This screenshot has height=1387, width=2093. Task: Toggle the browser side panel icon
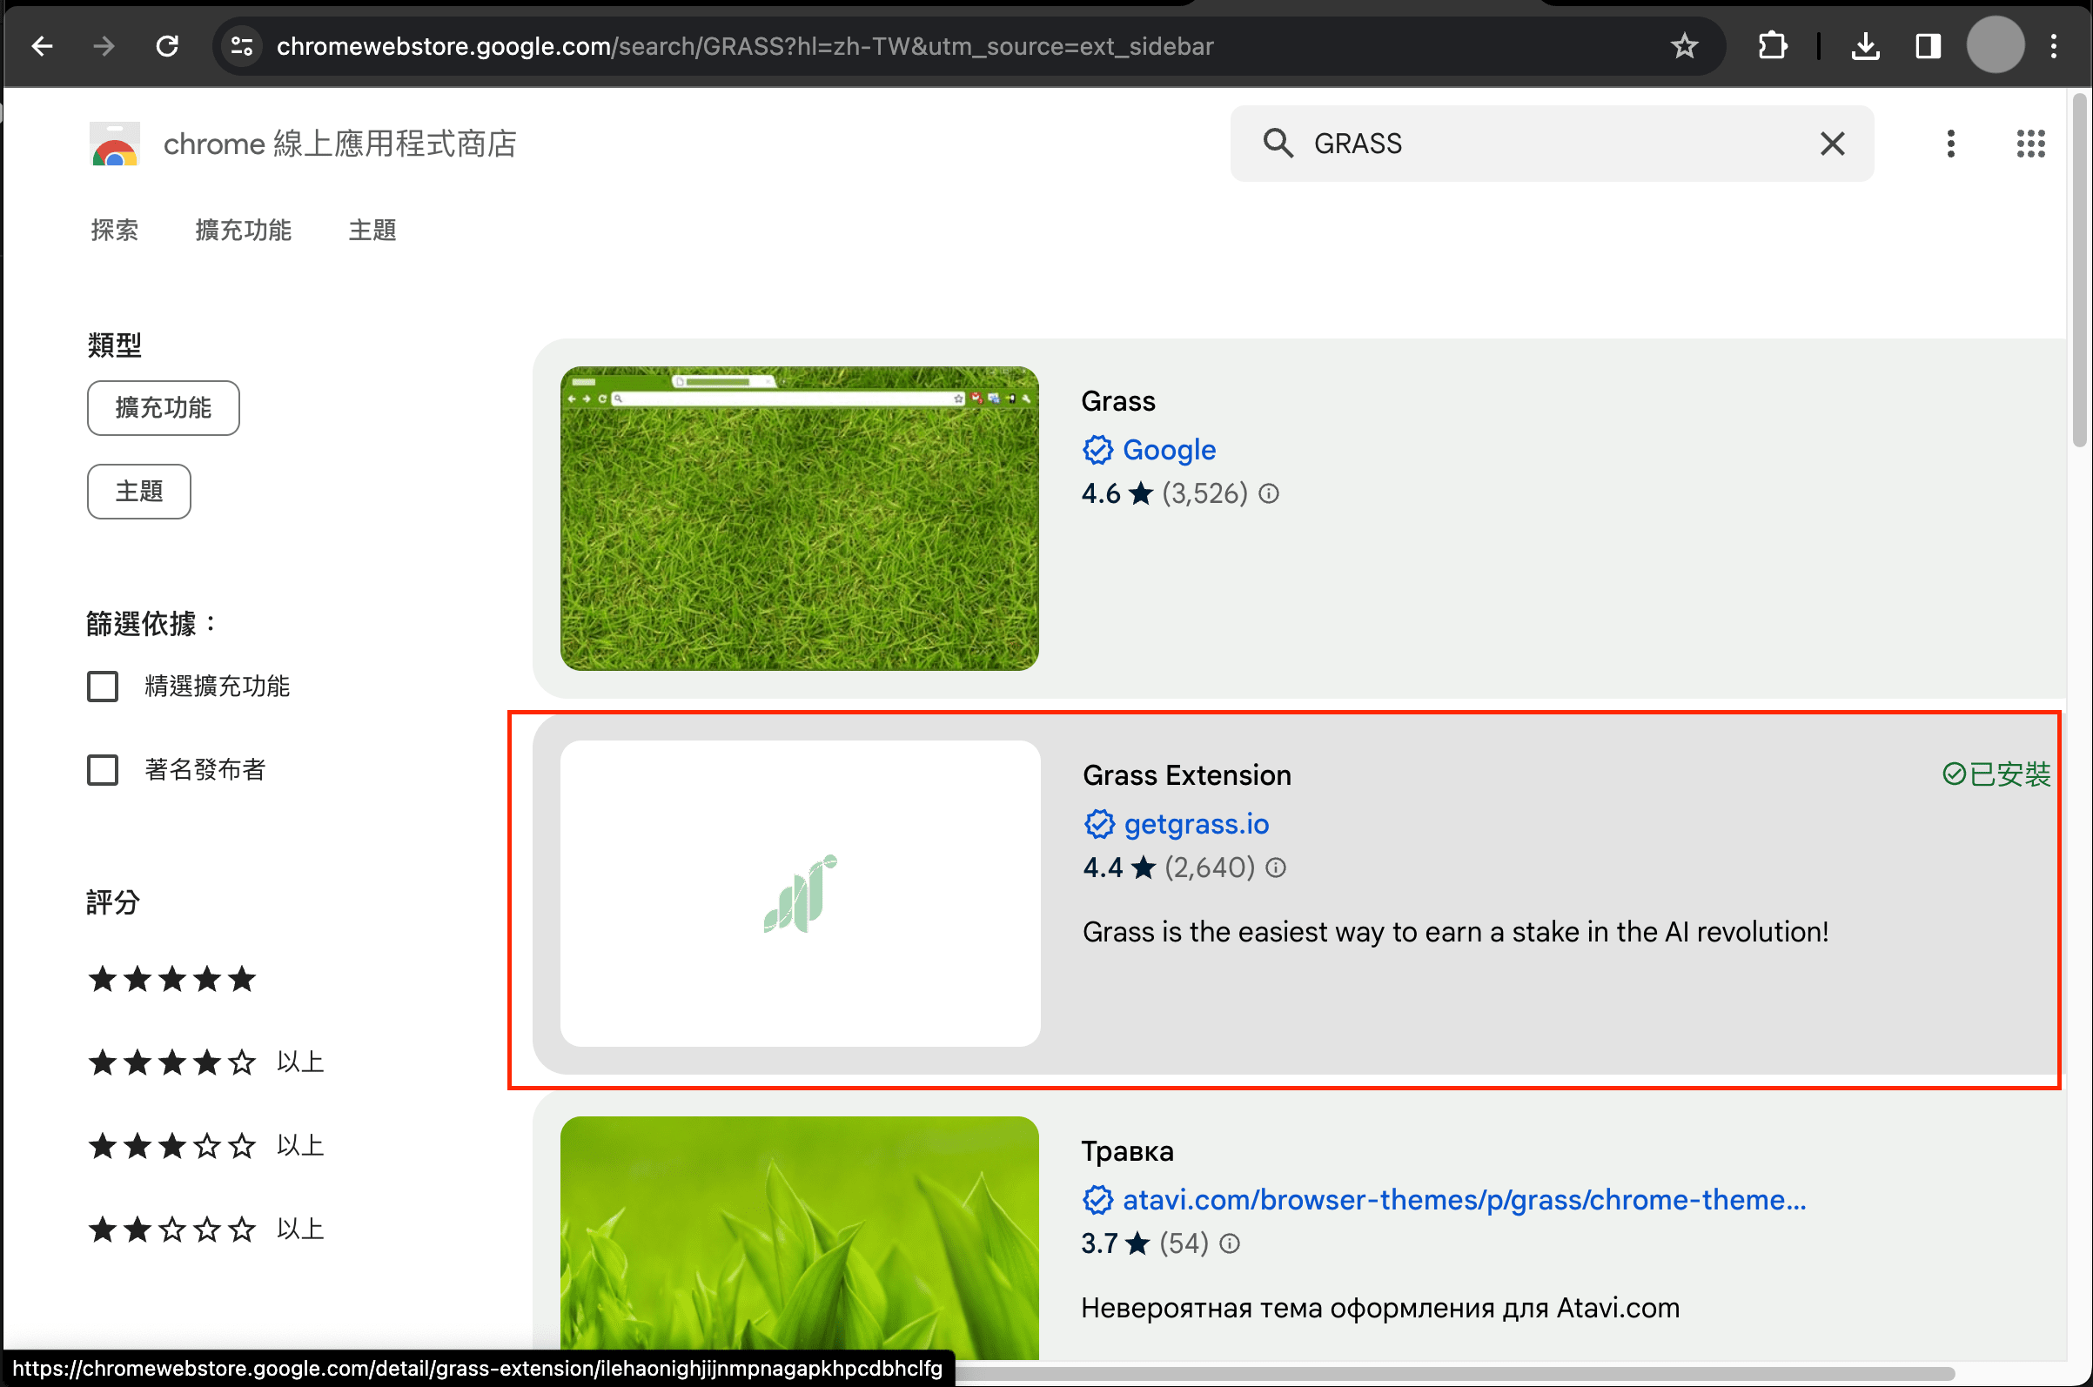click(1928, 46)
